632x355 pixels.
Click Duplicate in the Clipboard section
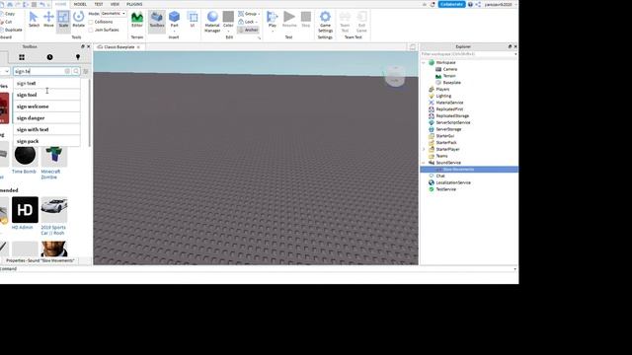pos(11,30)
